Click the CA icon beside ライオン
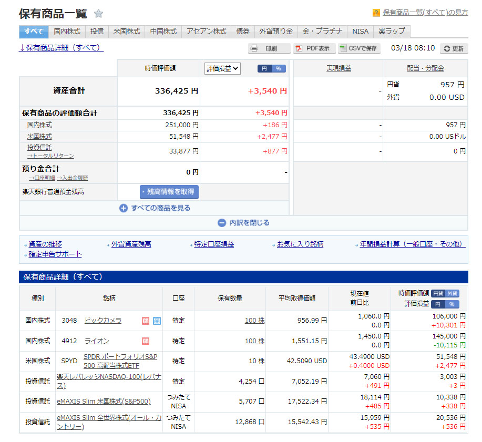Viewport: 482px width, 442px height. click(x=146, y=341)
